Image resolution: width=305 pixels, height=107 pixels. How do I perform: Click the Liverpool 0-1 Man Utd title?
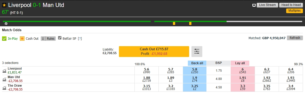coord(36,5)
